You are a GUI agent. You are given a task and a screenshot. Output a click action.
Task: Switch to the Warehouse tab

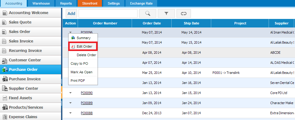point(41,3)
